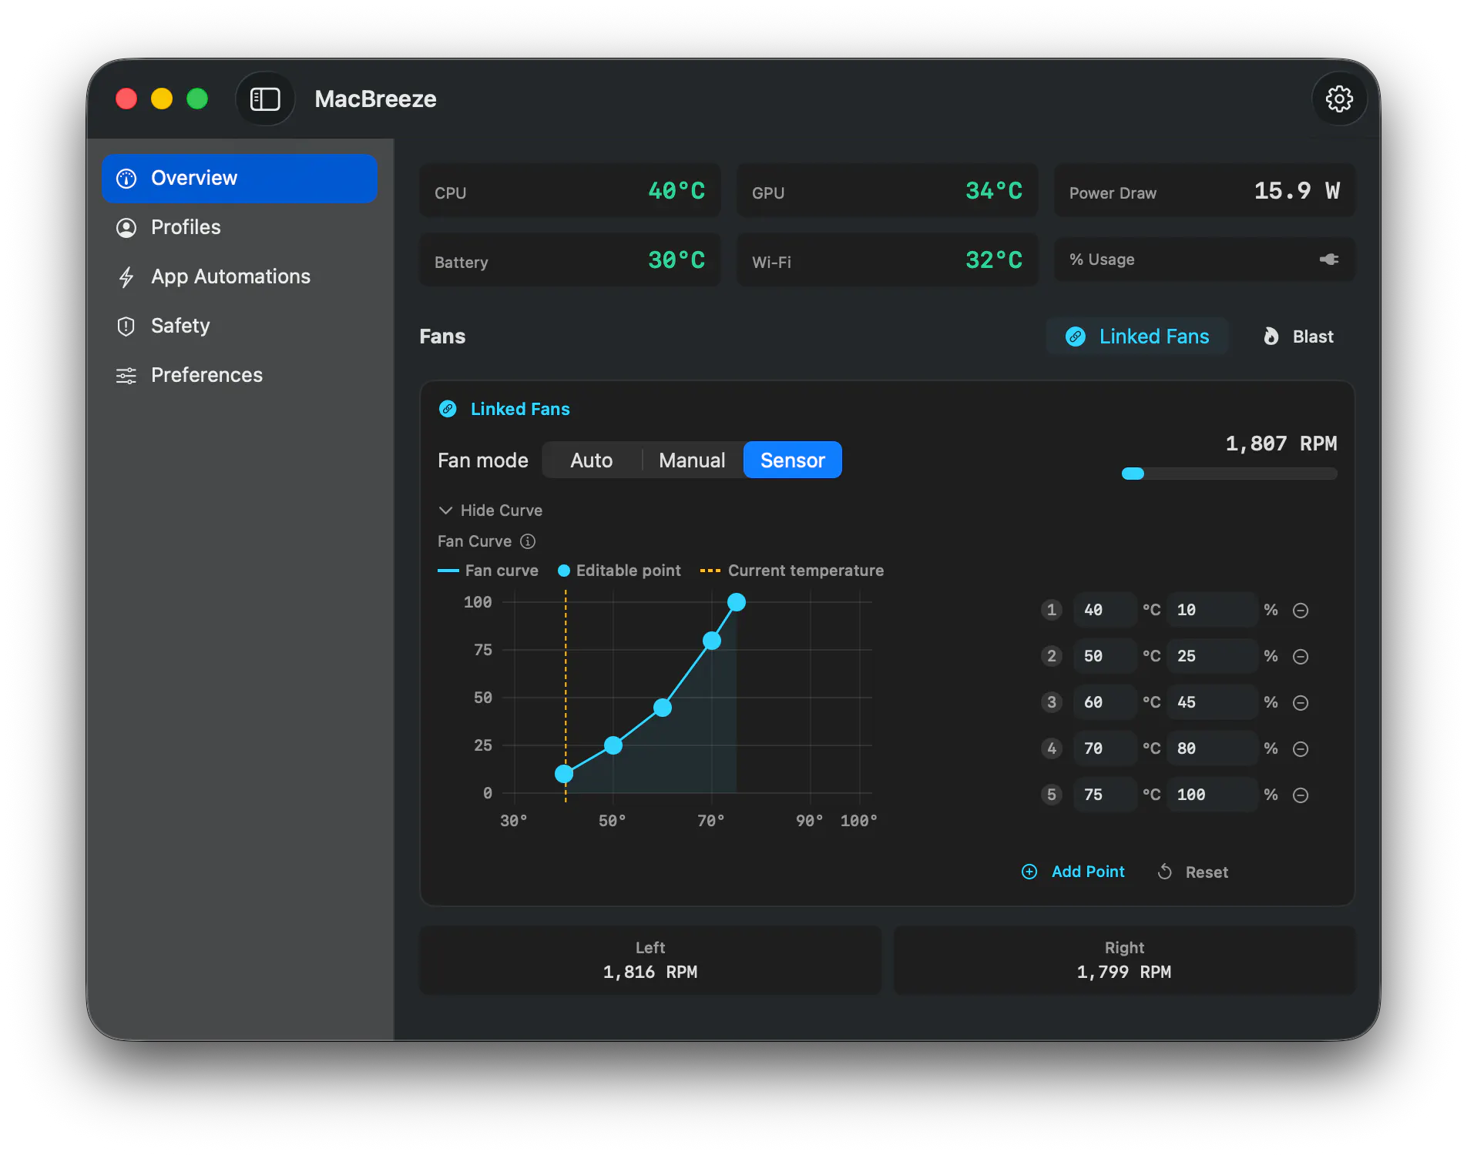Image resolution: width=1467 pixels, height=1155 pixels.
Task: Click the Add Point plus icon
Action: [x=1029, y=872]
